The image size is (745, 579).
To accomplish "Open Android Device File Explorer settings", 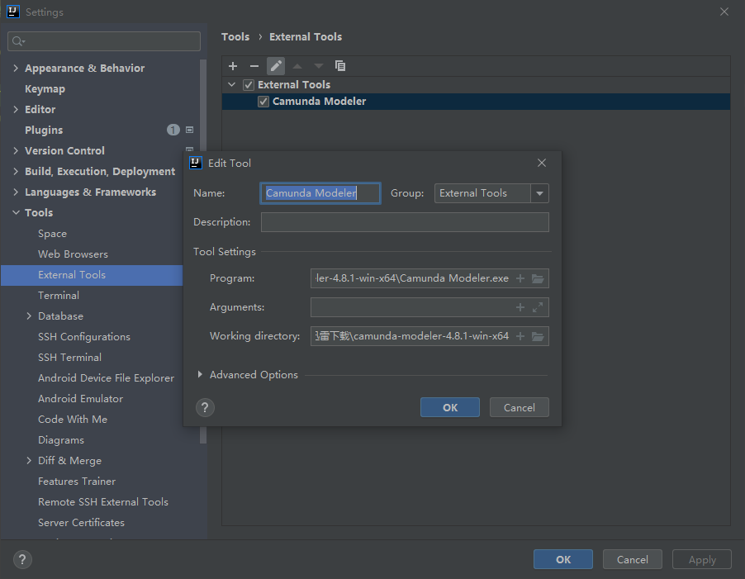I will tap(106, 378).
